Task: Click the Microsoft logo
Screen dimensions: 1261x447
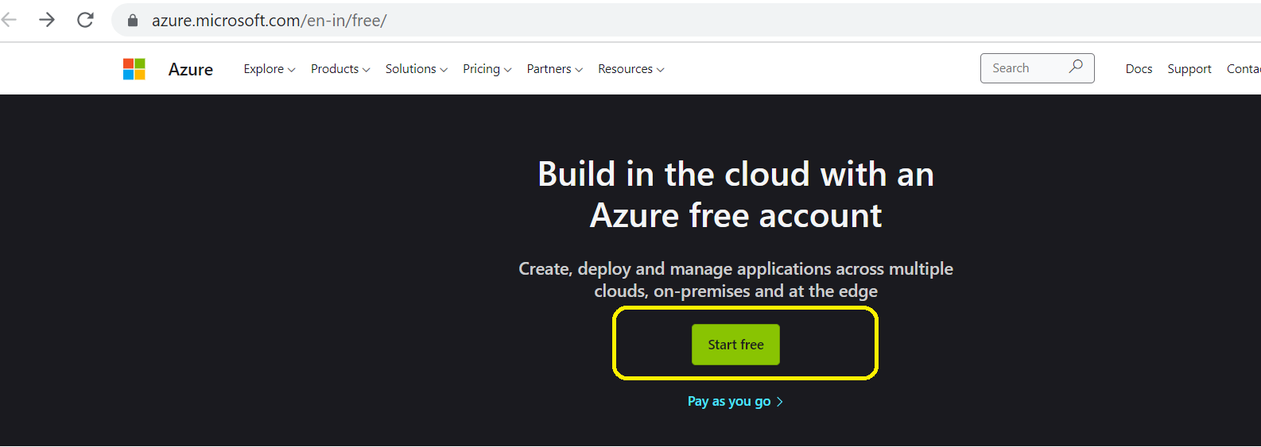Action: (x=134, y=69)
